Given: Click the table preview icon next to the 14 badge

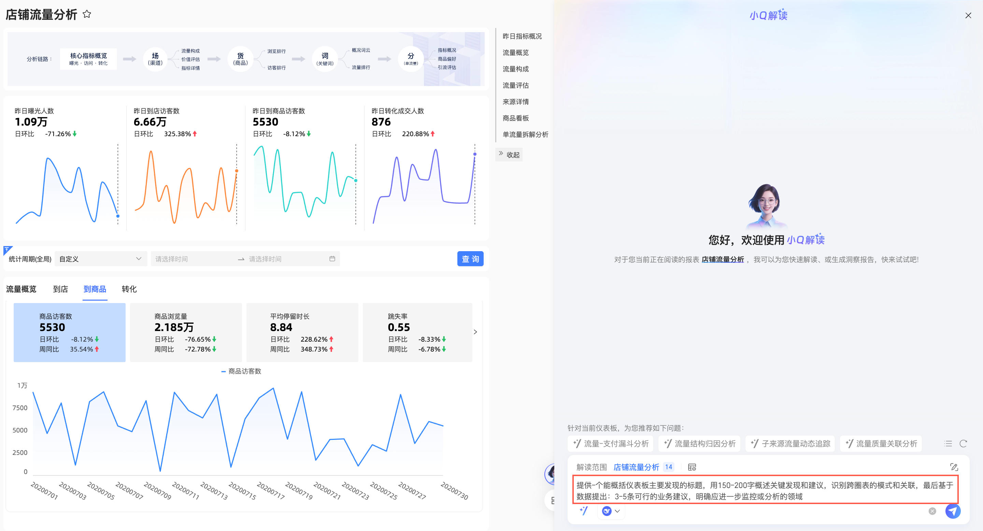Looking at the screenshot, I should tap(692, 467).
